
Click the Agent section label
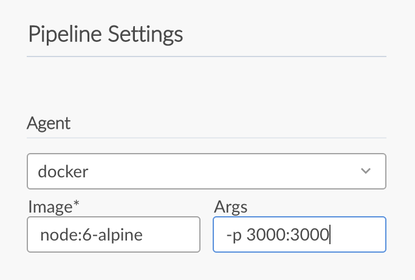49,123
